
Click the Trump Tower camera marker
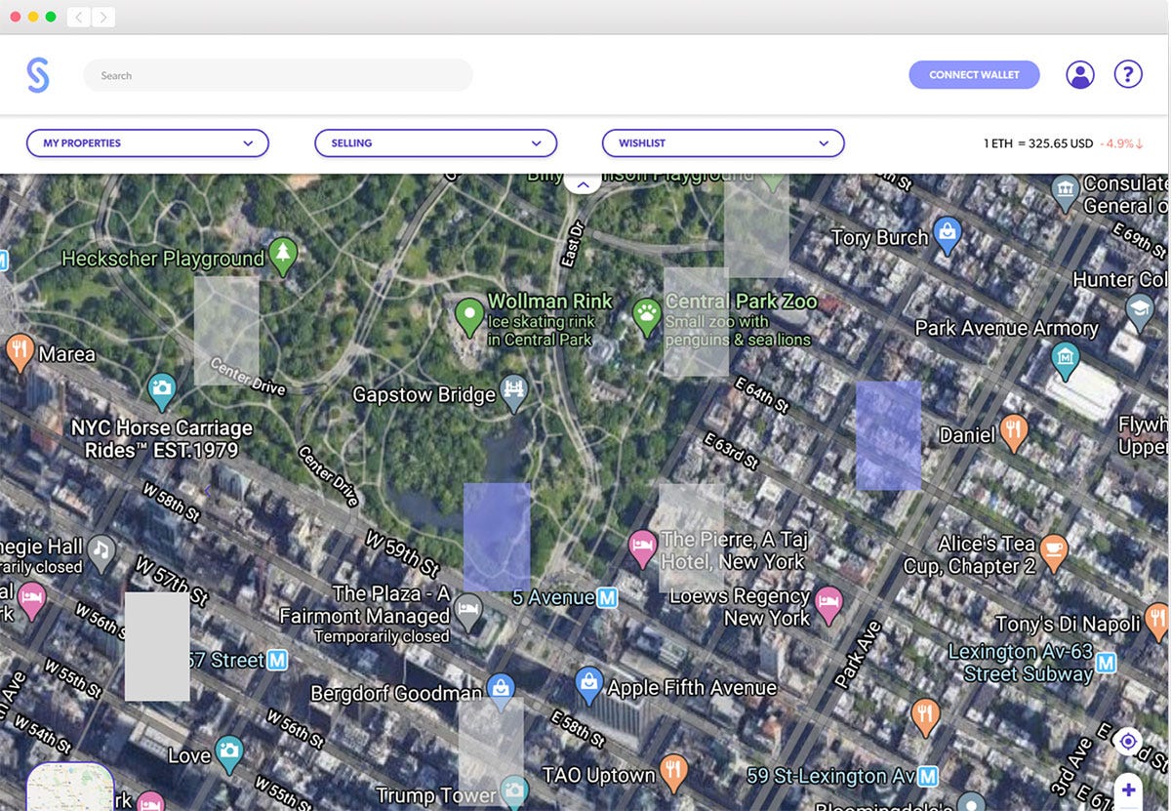513,791
